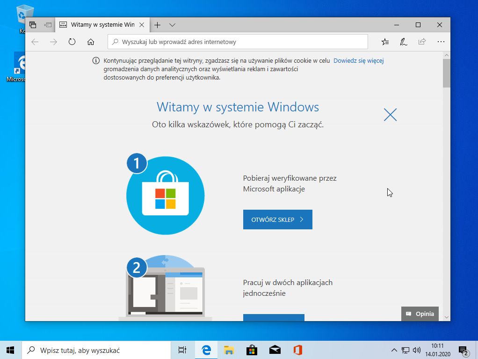Set these tabs aside icon
The width and height of the screenshot is (478, 359).
pos(48,25)
